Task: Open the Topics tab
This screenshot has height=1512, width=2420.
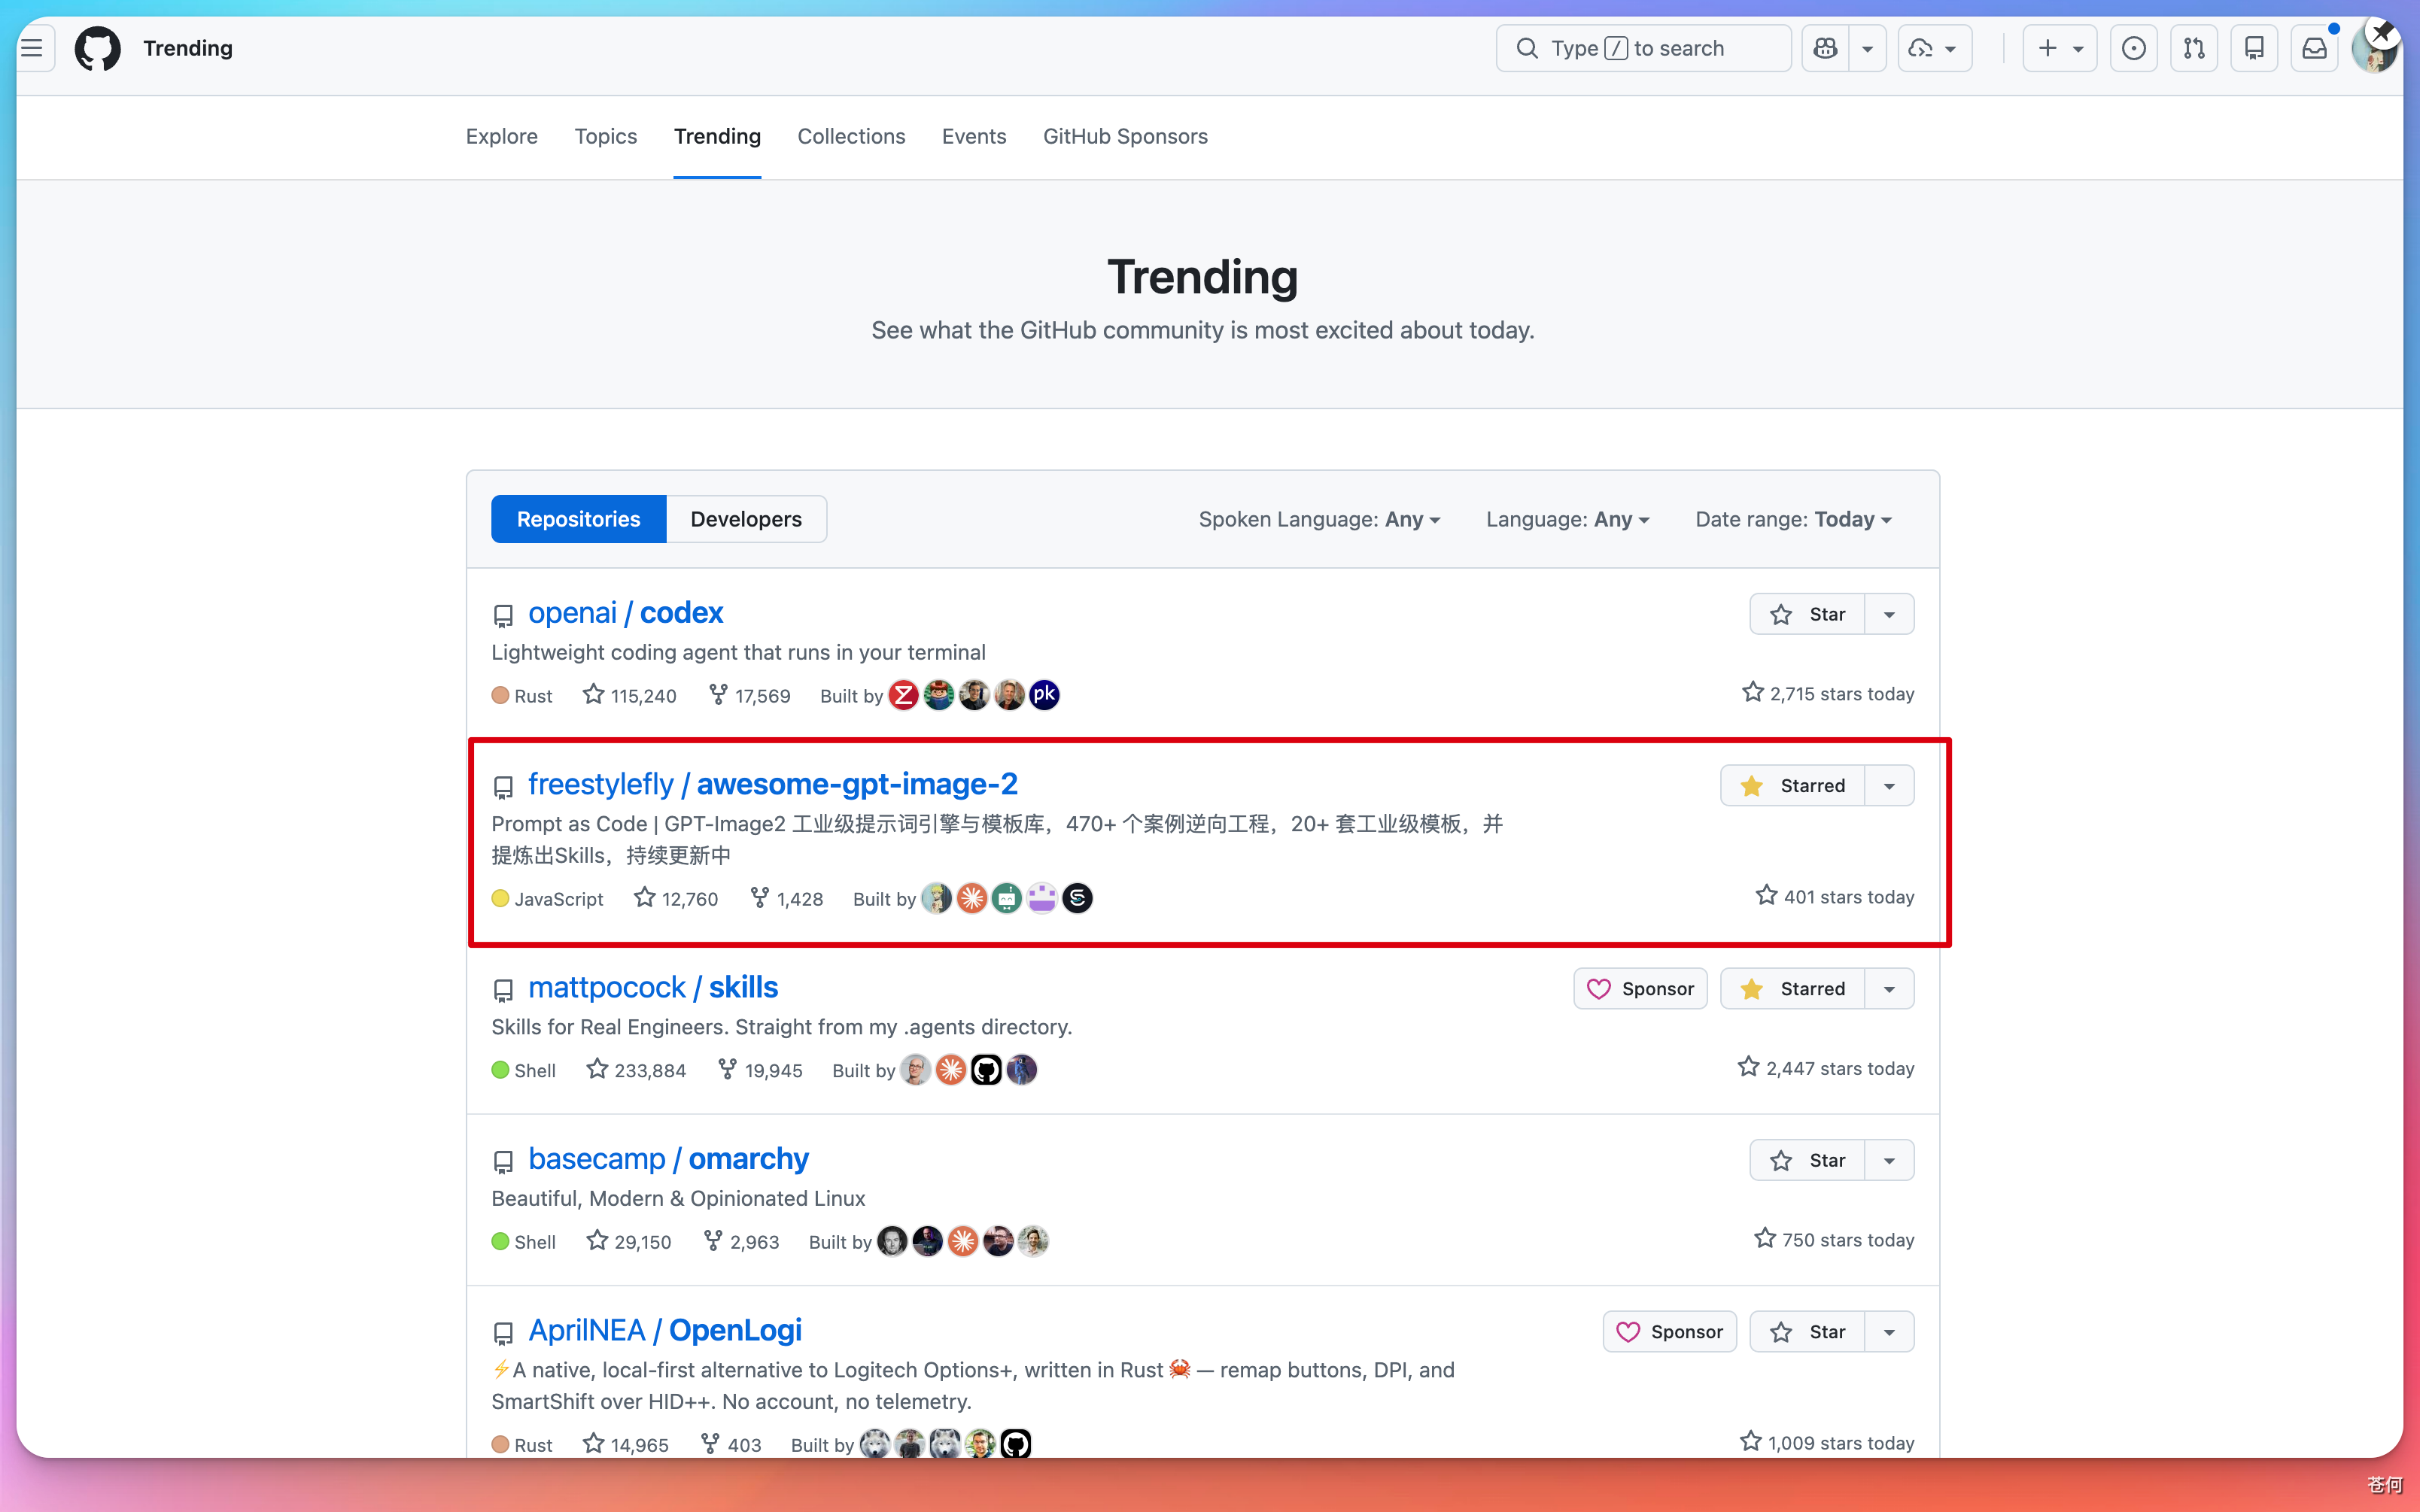Action: [x=606, y=136]
